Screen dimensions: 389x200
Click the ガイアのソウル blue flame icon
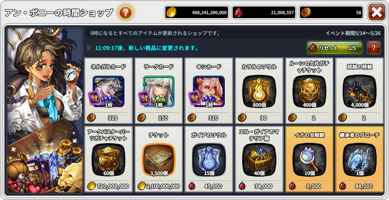pos(209,160)
